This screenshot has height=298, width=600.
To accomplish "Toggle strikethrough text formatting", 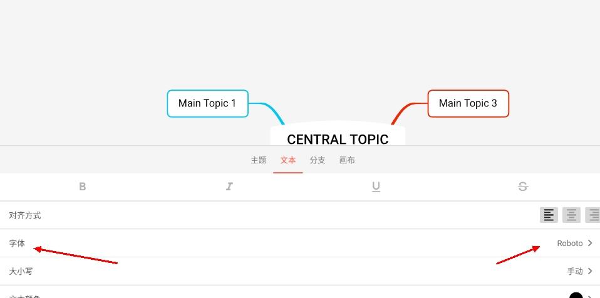I will tap(523, 187).
